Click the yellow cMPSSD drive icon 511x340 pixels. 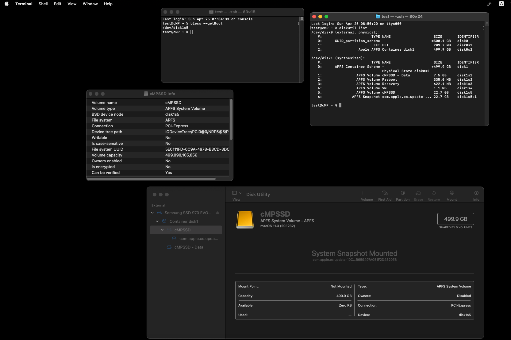245,220
